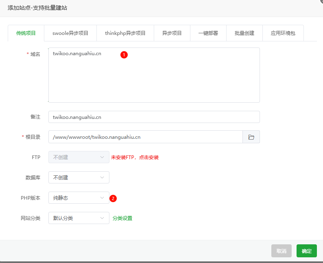Click the gray 取消 button
The width and height of the screenshot is (323, 263).
pos(281,251)
